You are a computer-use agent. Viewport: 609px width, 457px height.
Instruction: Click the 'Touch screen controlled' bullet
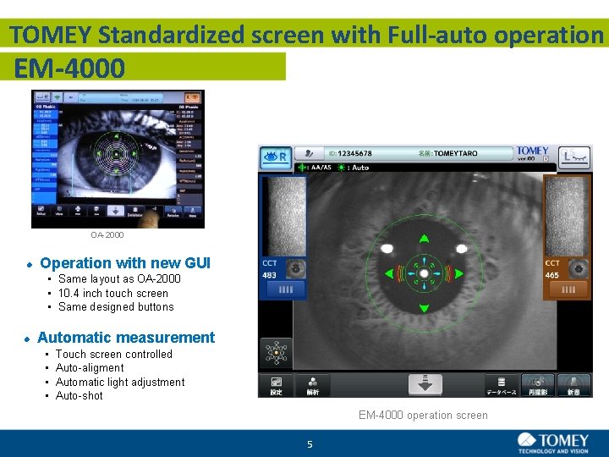click(114, 354)
